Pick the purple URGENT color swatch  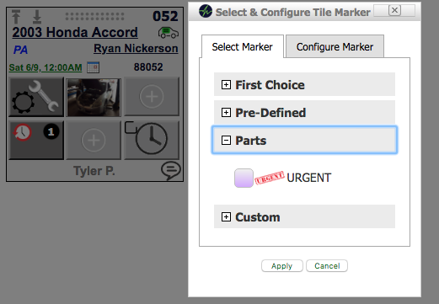click(x=244, y=178)
